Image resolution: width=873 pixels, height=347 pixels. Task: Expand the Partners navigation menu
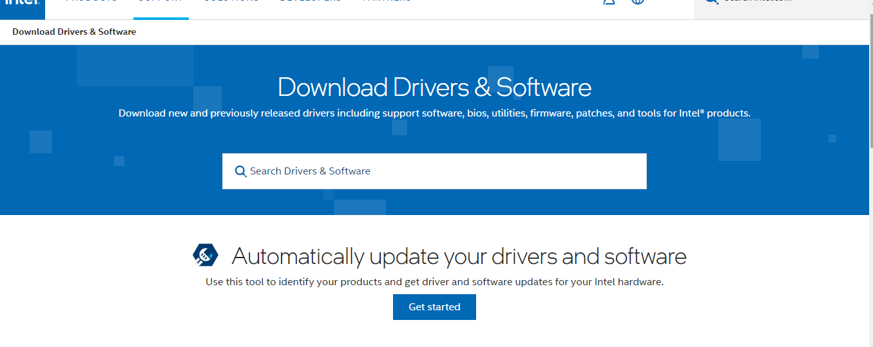click(x=387, y=2)
